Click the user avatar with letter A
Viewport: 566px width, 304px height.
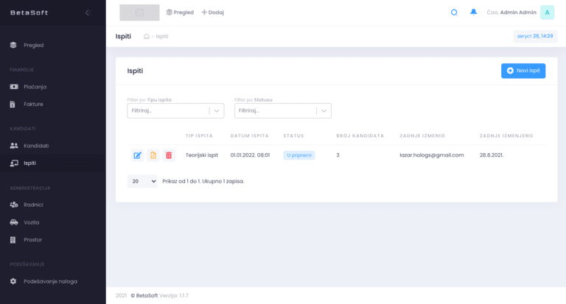point(548,13)
